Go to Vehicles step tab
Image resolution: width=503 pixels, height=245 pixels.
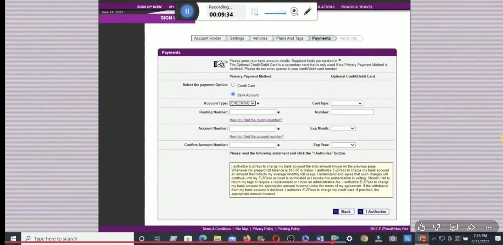(260, 38)
